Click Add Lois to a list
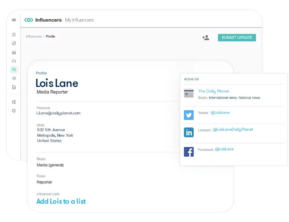 [61, 201]
